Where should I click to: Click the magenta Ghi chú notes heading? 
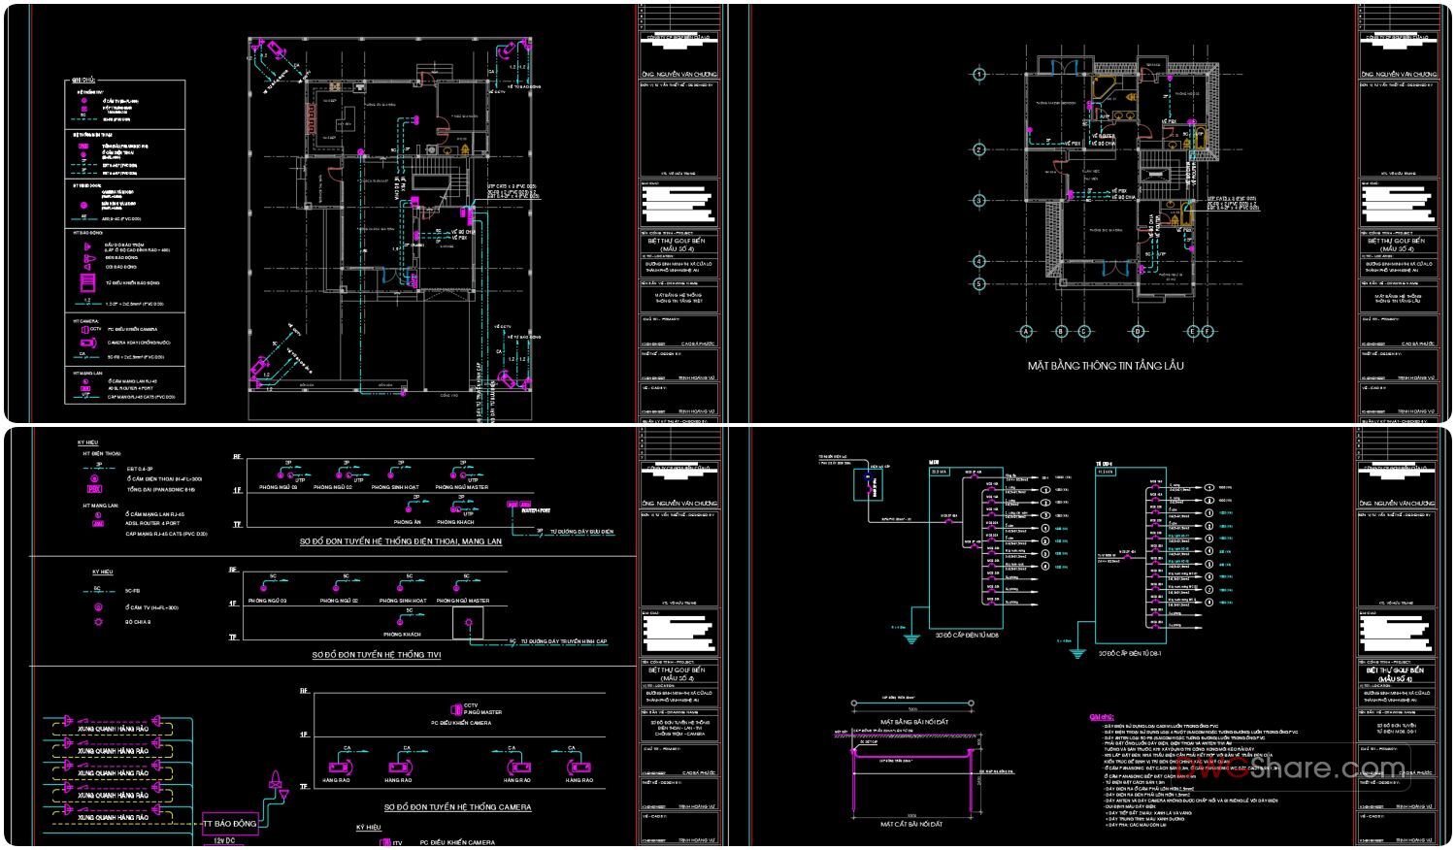(x=1101, y=718)
